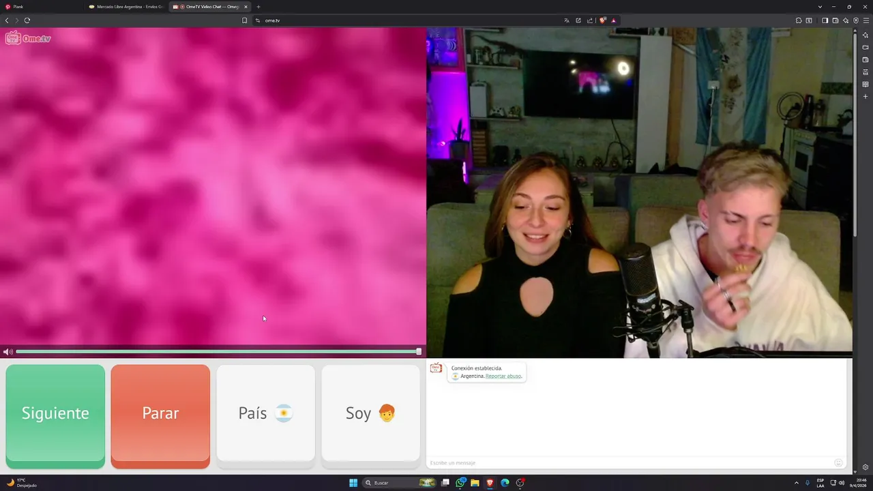Close the OmeTV Video Chat tab

(x=246, y=7)
